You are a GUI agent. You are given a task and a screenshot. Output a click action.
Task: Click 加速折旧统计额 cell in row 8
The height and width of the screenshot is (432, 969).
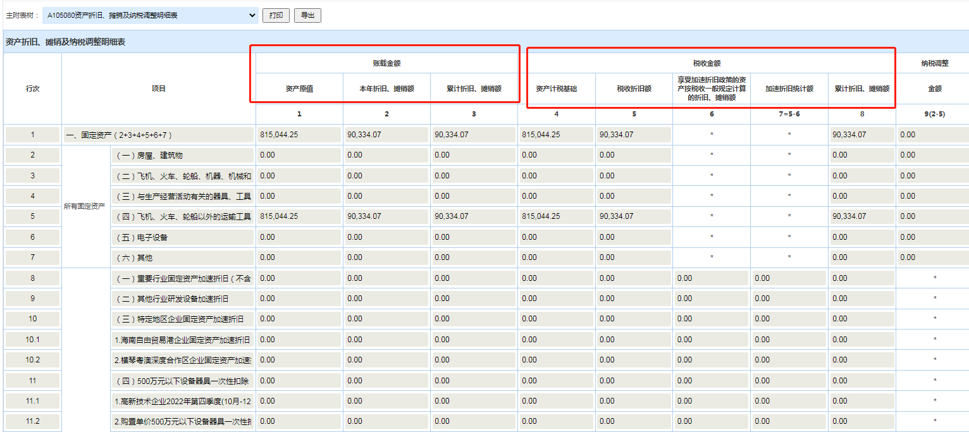click(x=789, y=278)
